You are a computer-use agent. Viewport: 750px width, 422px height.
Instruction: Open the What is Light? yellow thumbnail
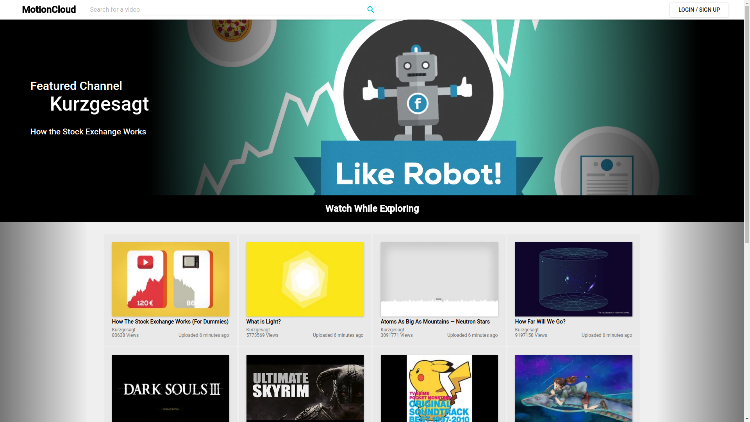click(305, 279)
